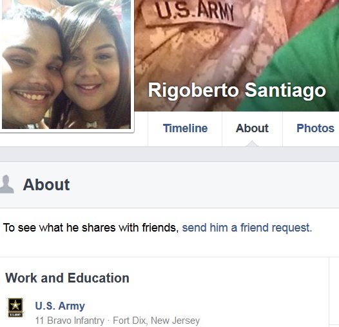339x327 pixels.
Task: Click the U.S. ARMY patch on cover photo
Action: click(x=193, y=13)
